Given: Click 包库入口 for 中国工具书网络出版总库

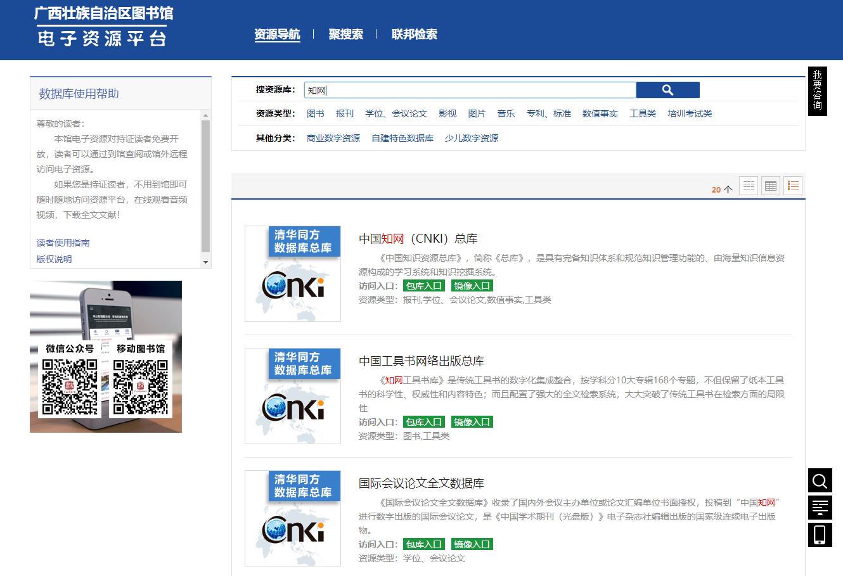Looking at the screenshot, I should (423, 421).
